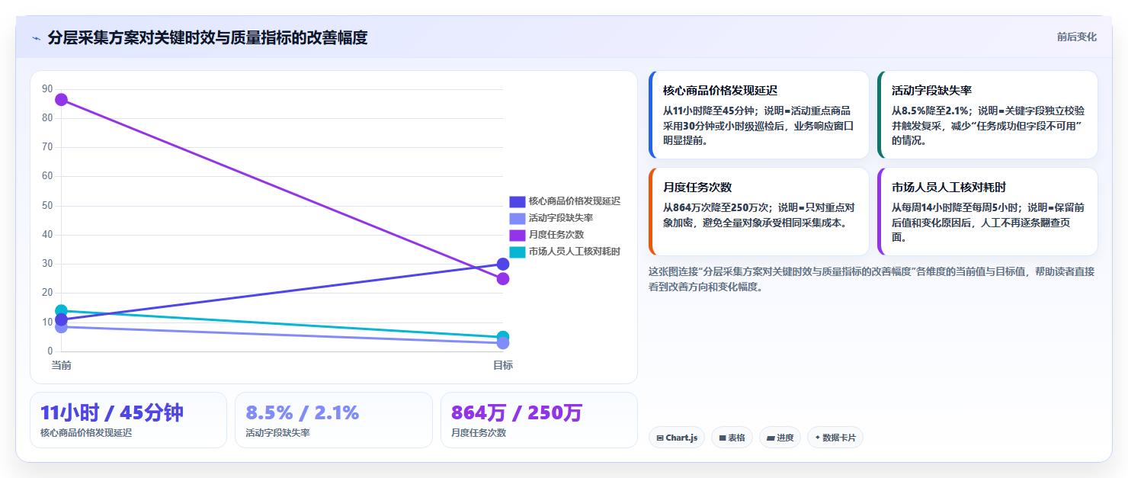
Task: Click the 前后变化 label in header
Action: pos(1076,37)
